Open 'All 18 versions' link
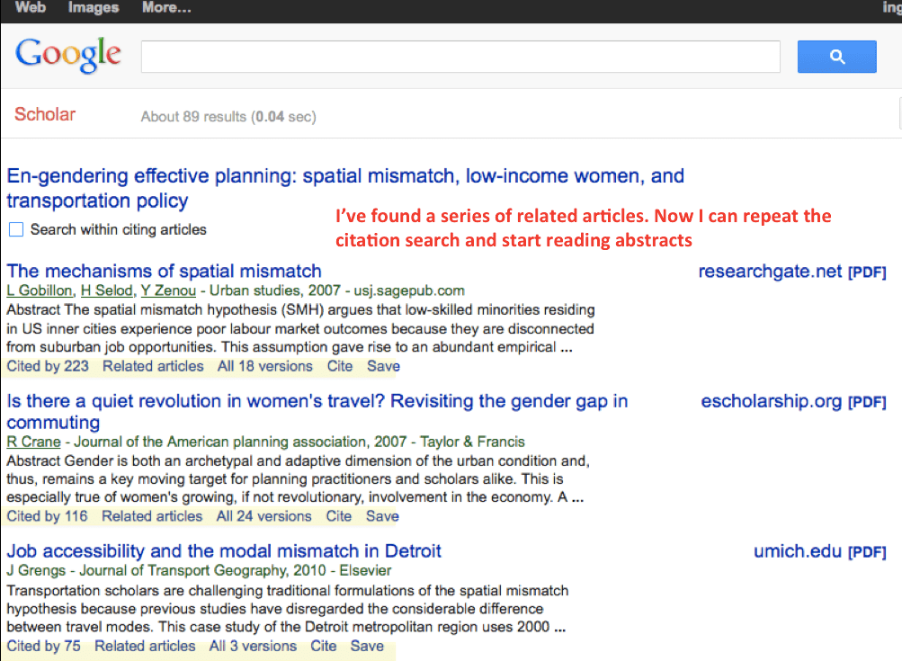Screen dimensions: 902x661 pyautogui.click(x=264, y=366)
